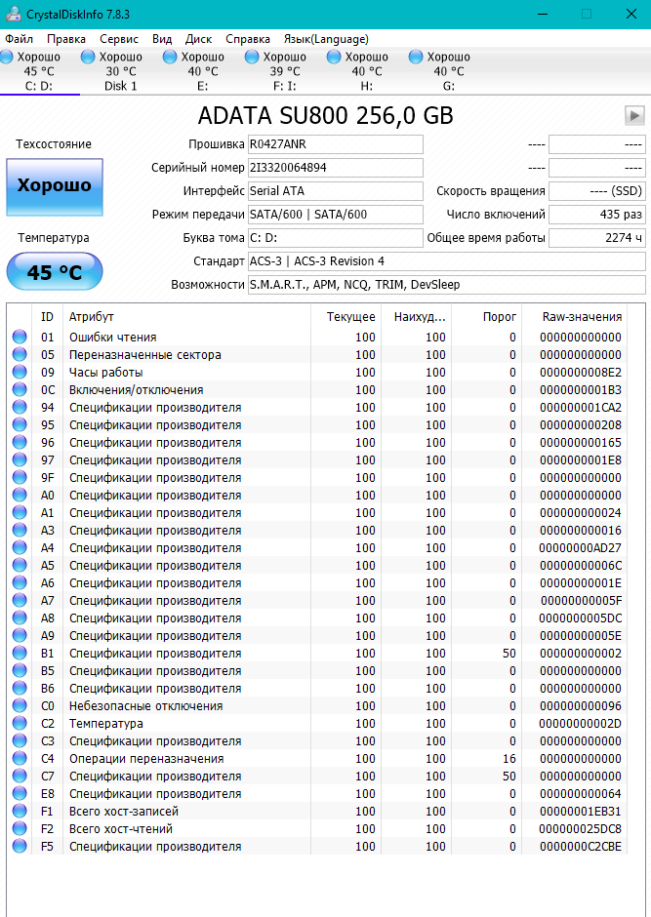Click status icon of row C0 Небезопасные отключения

pyautogui.click(x=20, y=705)
